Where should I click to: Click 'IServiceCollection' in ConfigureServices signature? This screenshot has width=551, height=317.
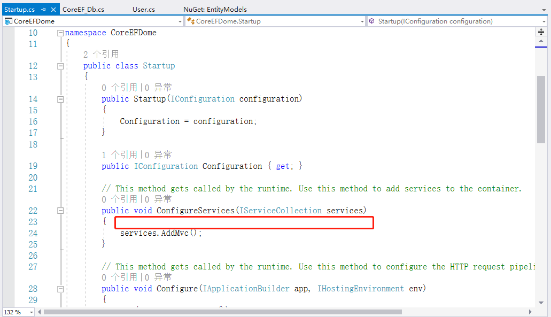[281, 211]
